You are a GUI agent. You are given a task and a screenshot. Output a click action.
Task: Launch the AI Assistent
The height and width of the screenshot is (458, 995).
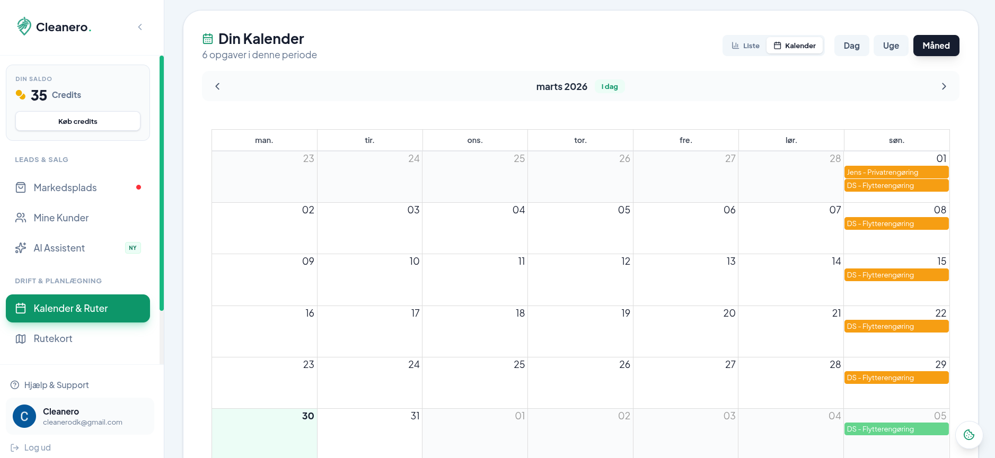click(59, 248)
